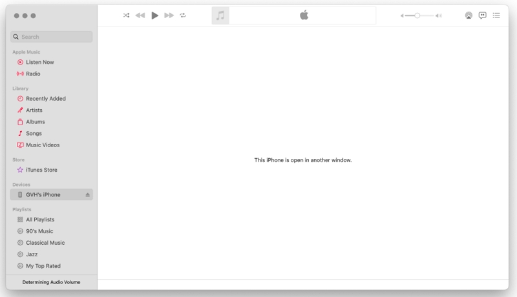Select GVH's iPhone device
The height and width of the screenshot is (297, 517).
(52, 194)
